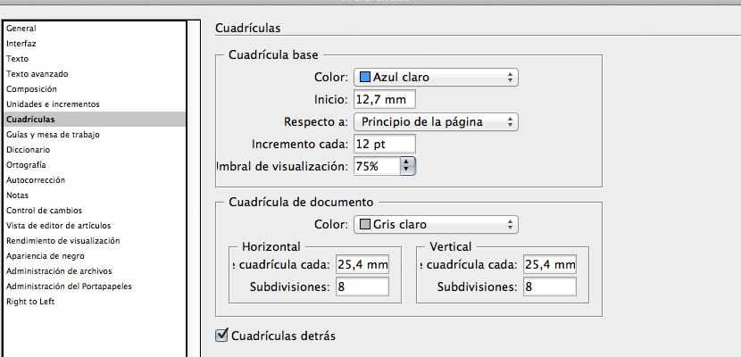The height and width of the screenshot is (357, 741).
Task: Go to Unidades e incrementos section
Action: (53, 104)
